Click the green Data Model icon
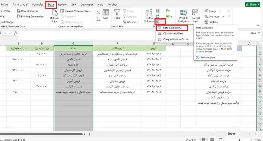 pos(168,16)
